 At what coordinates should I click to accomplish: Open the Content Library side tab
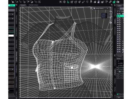coord(16,32)
